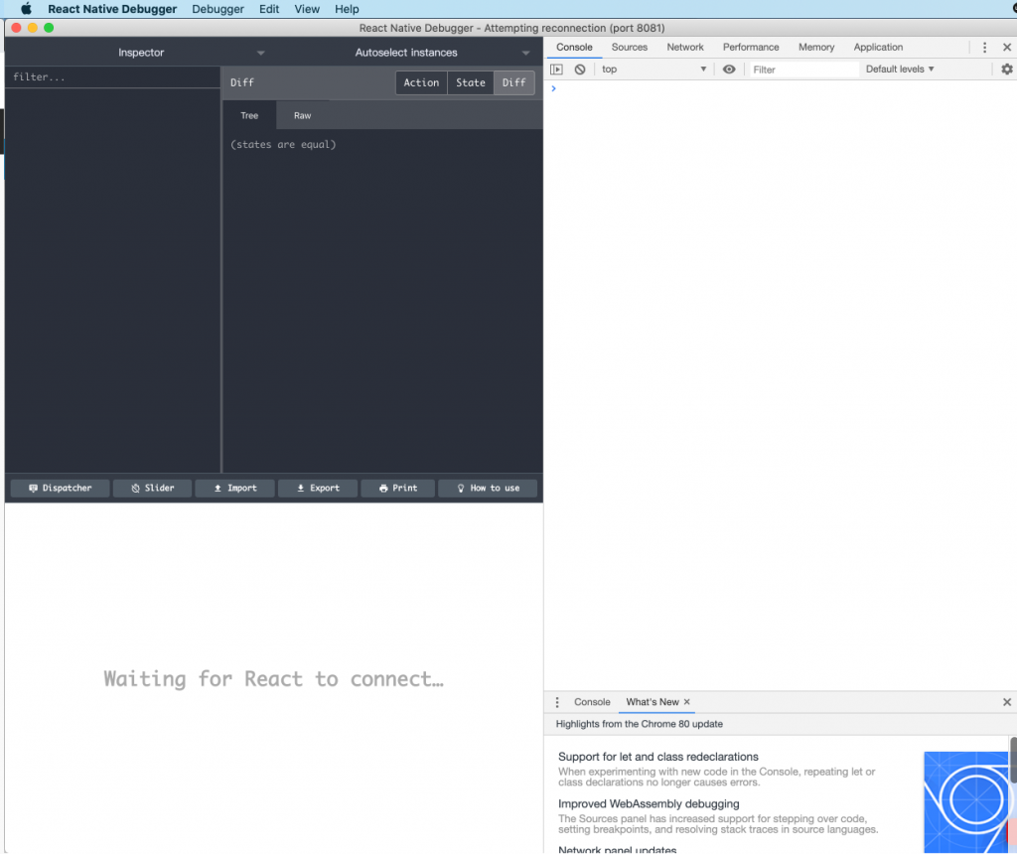The image size is (1017, 854).
Task: Open the Apple menu
Action: [26, 9]
